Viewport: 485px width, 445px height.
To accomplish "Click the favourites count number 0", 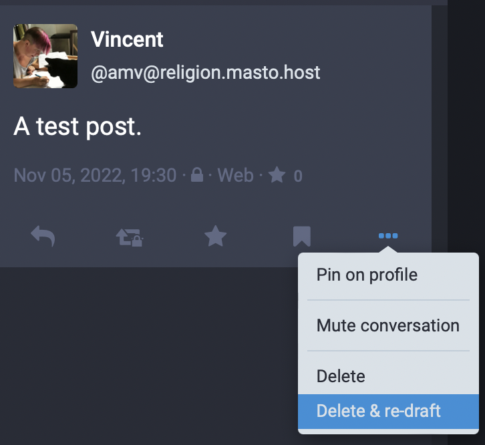I will pos(298,176).
